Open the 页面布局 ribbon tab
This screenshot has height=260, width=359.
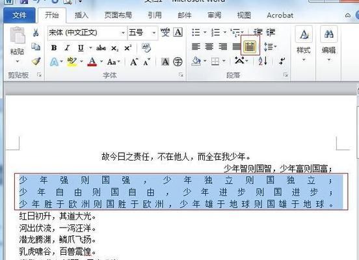coord(118,15)
